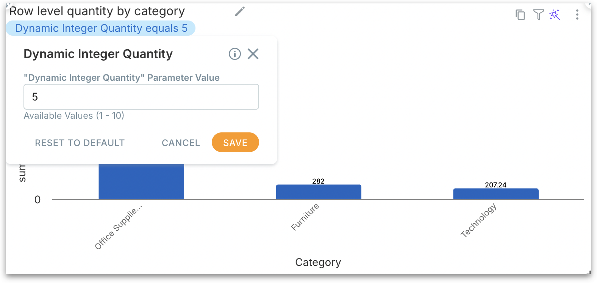Click the Category axis title

(318, 262)
